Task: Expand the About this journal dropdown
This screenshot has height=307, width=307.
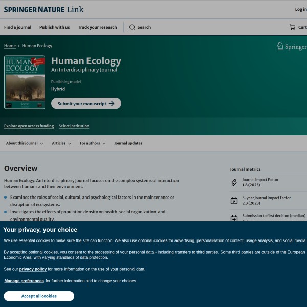Action: 25,143
